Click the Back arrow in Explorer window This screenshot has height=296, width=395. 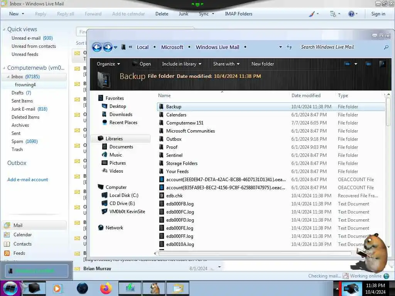97,47
